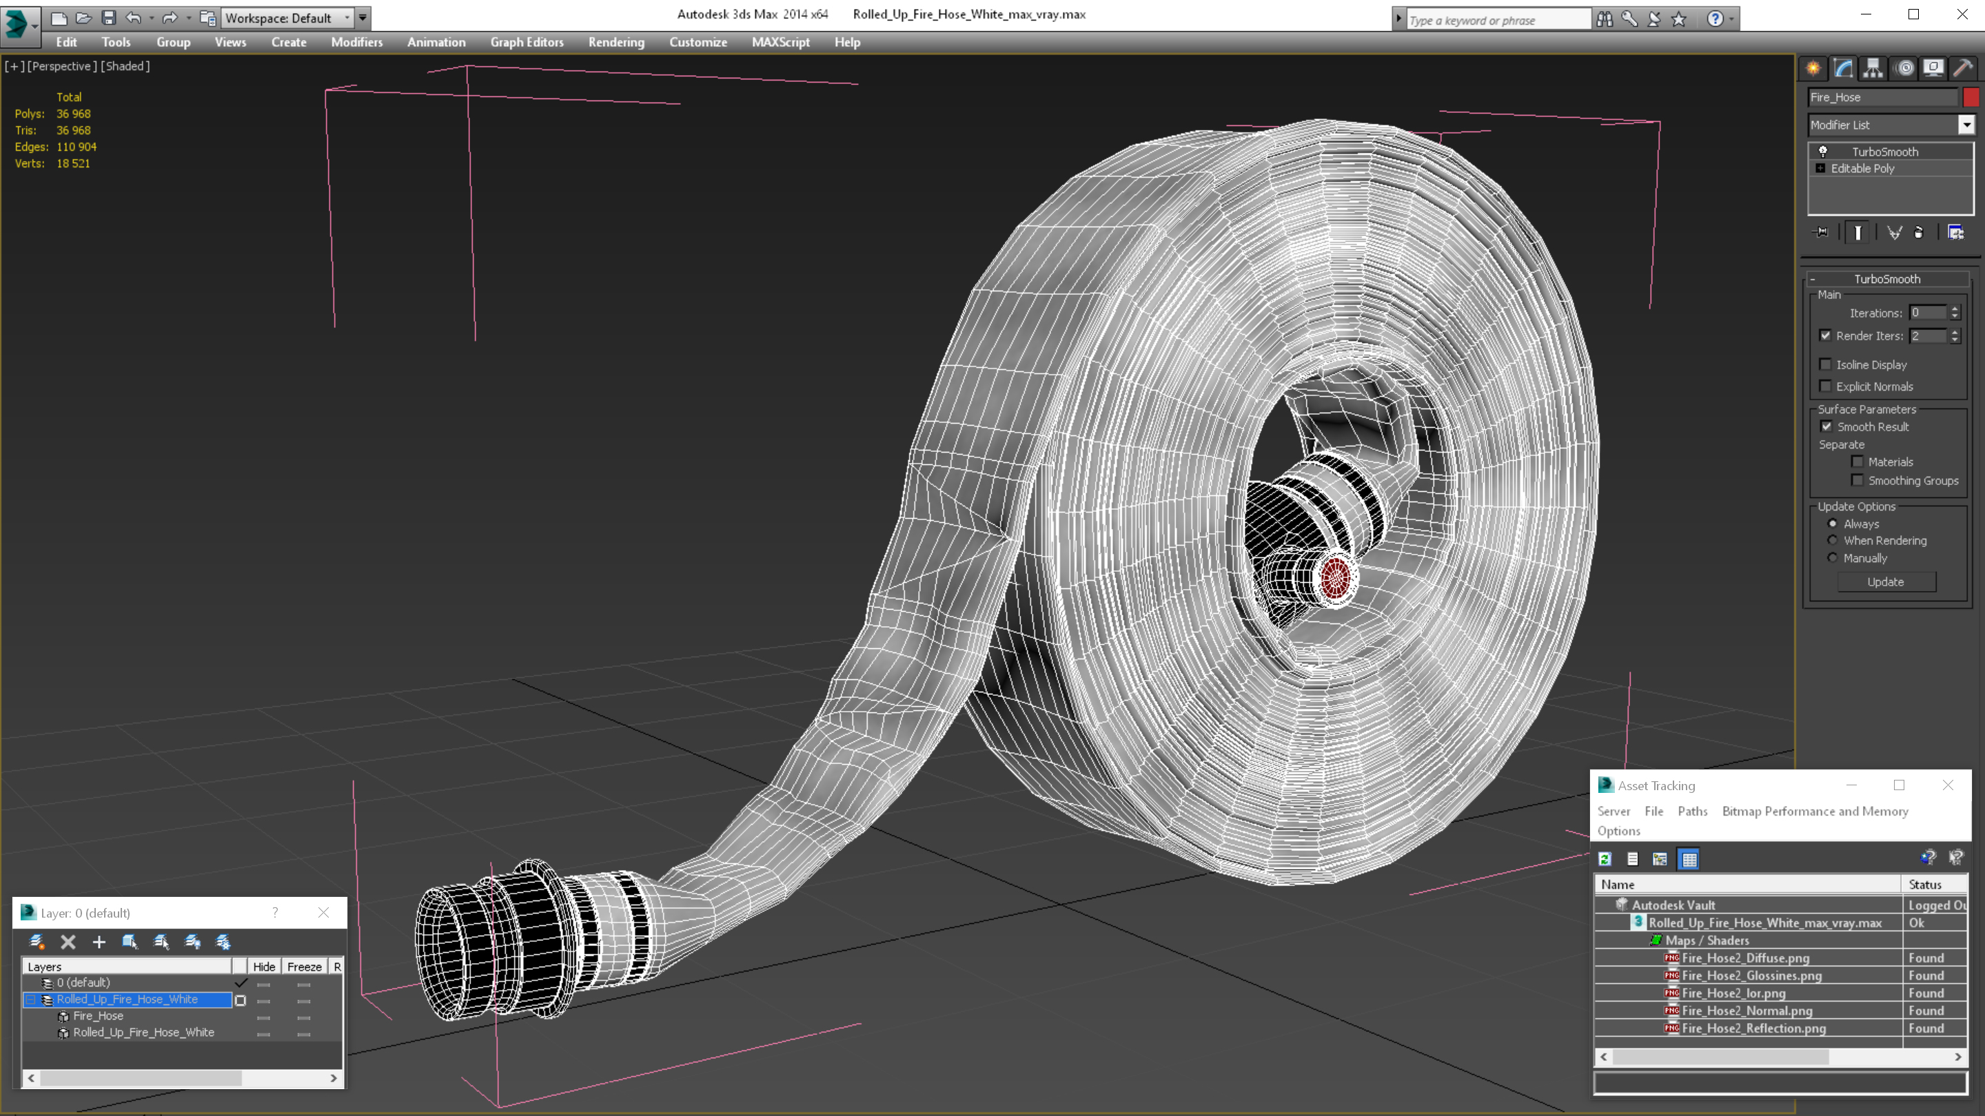Collapse the TurboSmooth rollout
This screenshot has width=1985, height=1116.
[x=1813, y=279]
